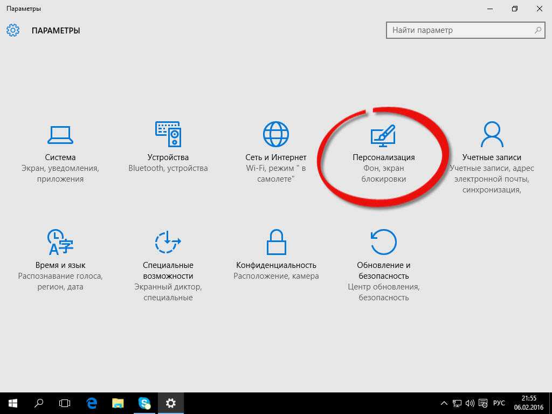
Task: Switch input language via РУС indicator
Action: (500, 403)
